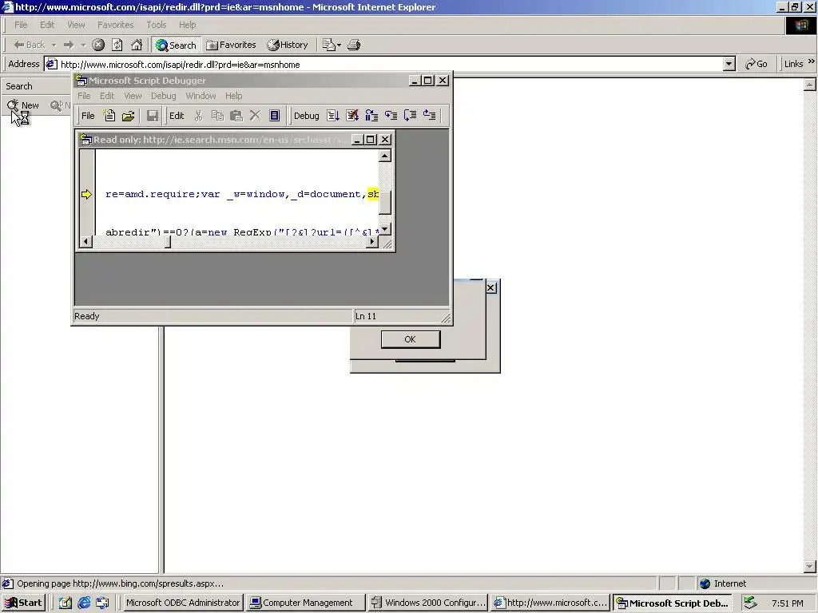Image resolution: width=818 pixels, height=613 pixels.
Task: Open View menu in Script Debugger
Action: pos(133,96)
